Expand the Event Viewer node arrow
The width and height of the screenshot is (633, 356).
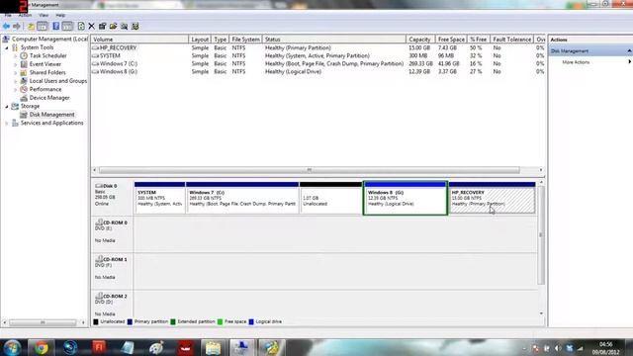click(x=16, y=64)
